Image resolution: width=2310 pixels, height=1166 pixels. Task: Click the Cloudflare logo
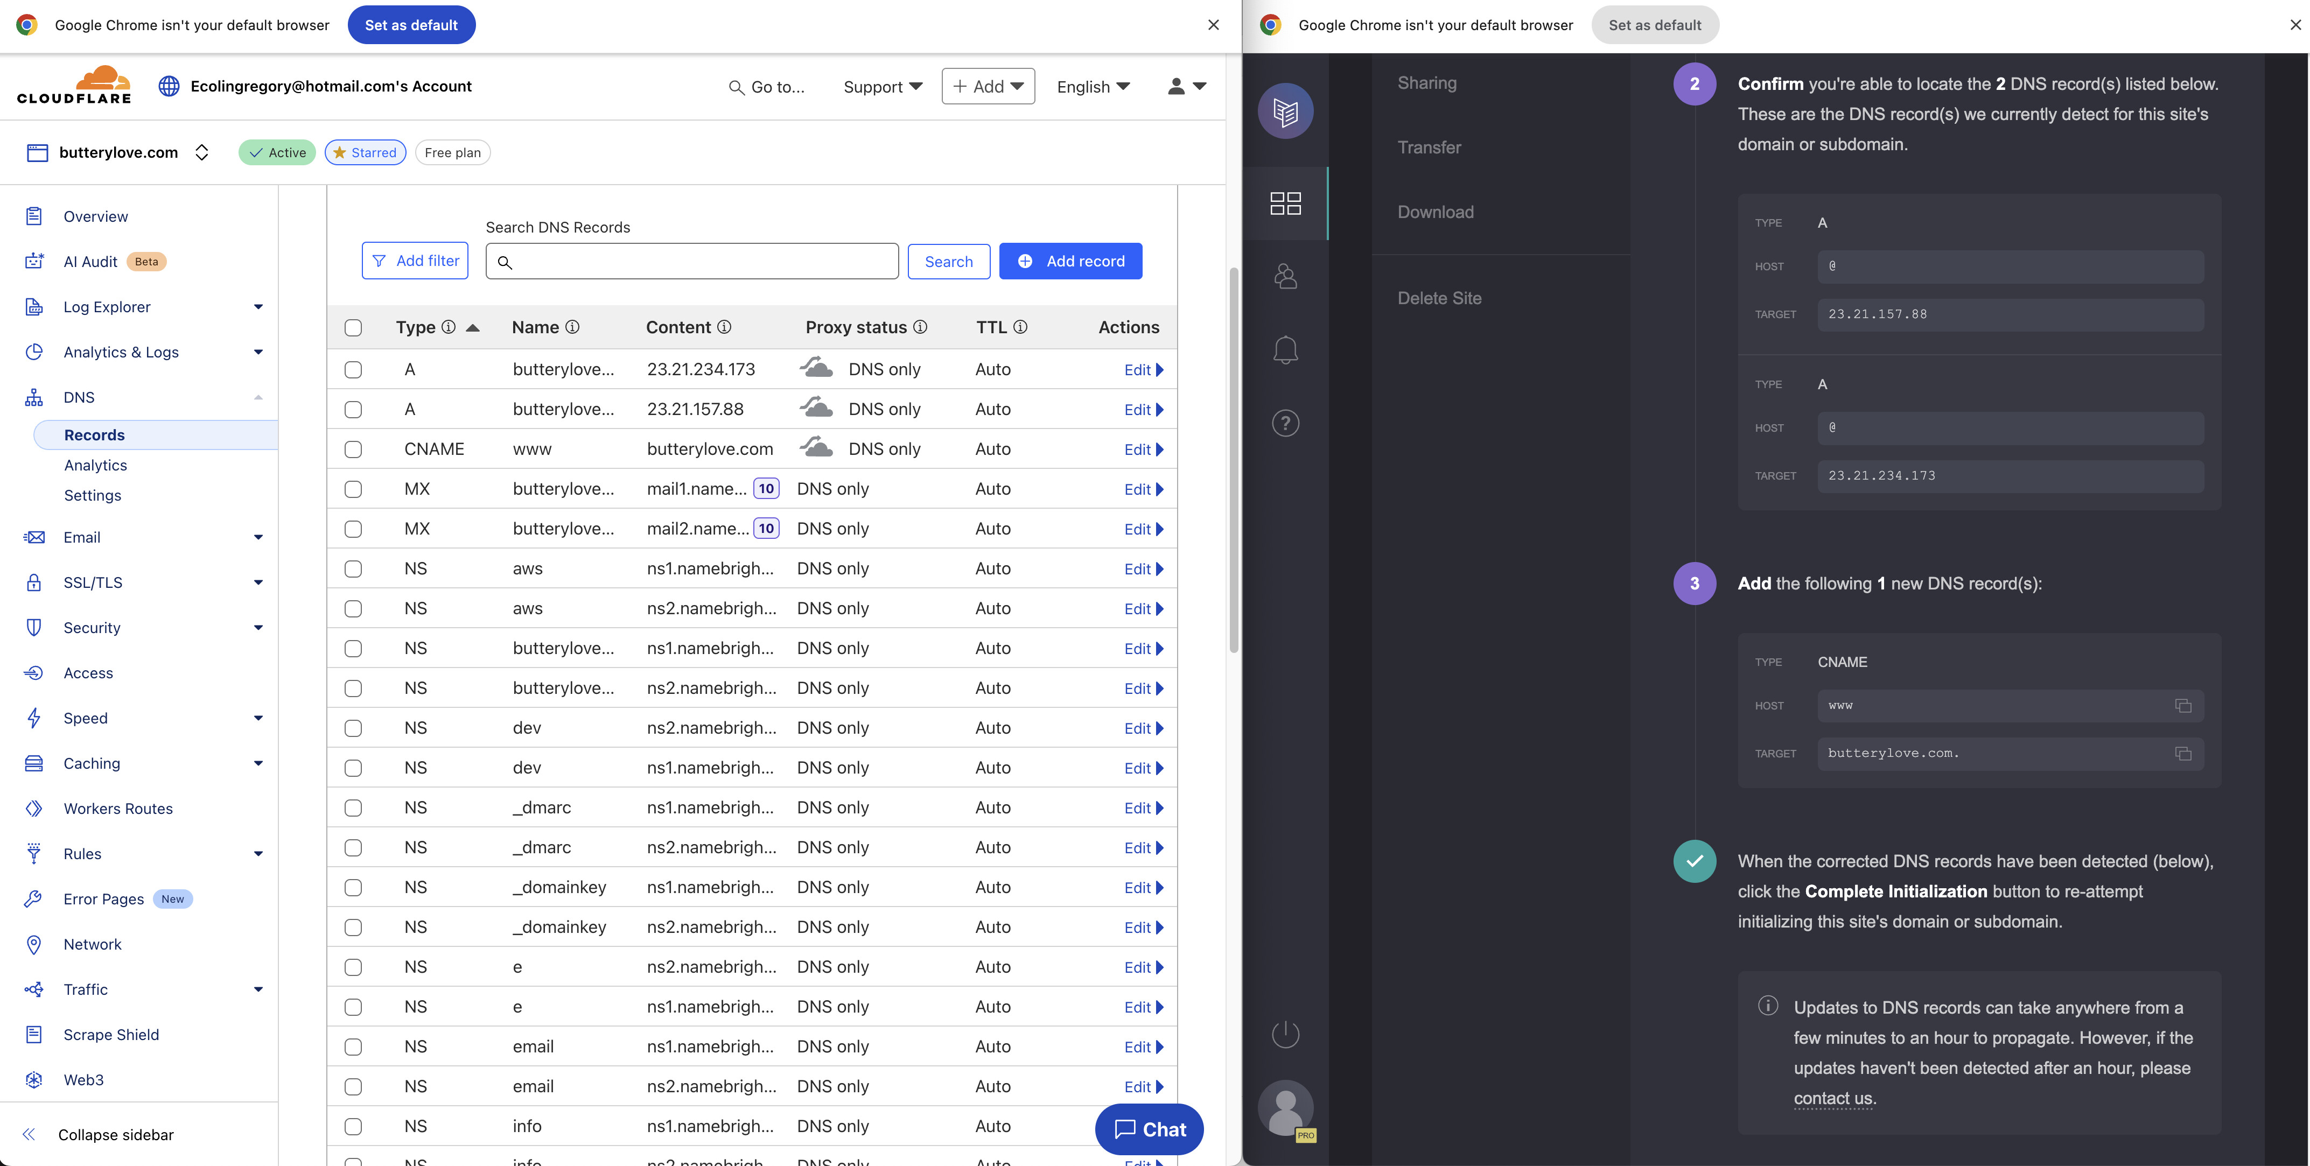click(x=74, y=85)
